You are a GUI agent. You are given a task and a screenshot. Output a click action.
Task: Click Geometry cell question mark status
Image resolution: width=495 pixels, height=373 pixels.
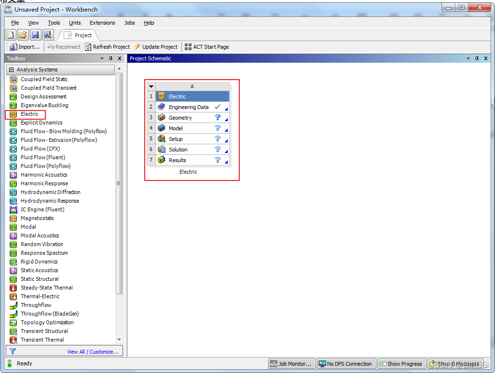pyautogui.click(x=218, y=117)
